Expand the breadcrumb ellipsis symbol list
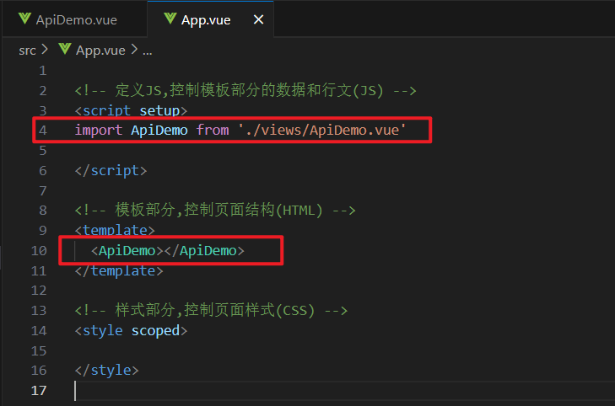Viewport: 615px width, 406px height. 147,51
